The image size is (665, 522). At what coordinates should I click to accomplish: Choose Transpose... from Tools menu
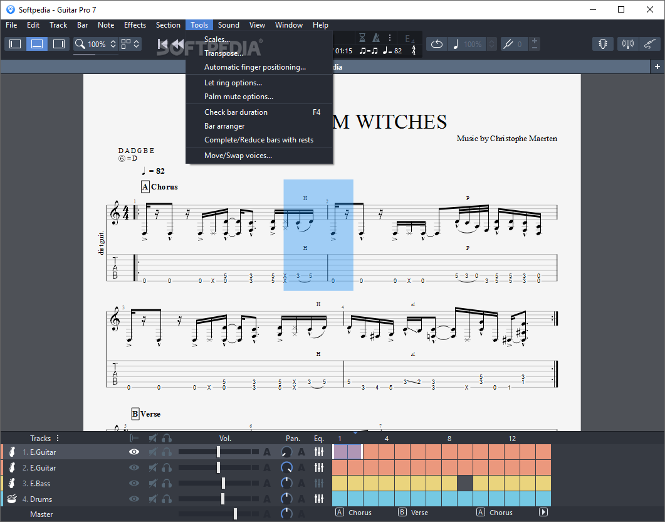pyautogui.click(x=259, y=53)
